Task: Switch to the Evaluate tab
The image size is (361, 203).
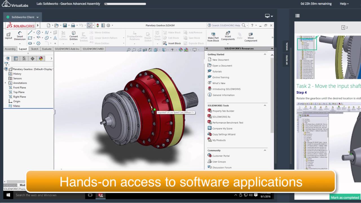Action: click(x=47, y=49)
